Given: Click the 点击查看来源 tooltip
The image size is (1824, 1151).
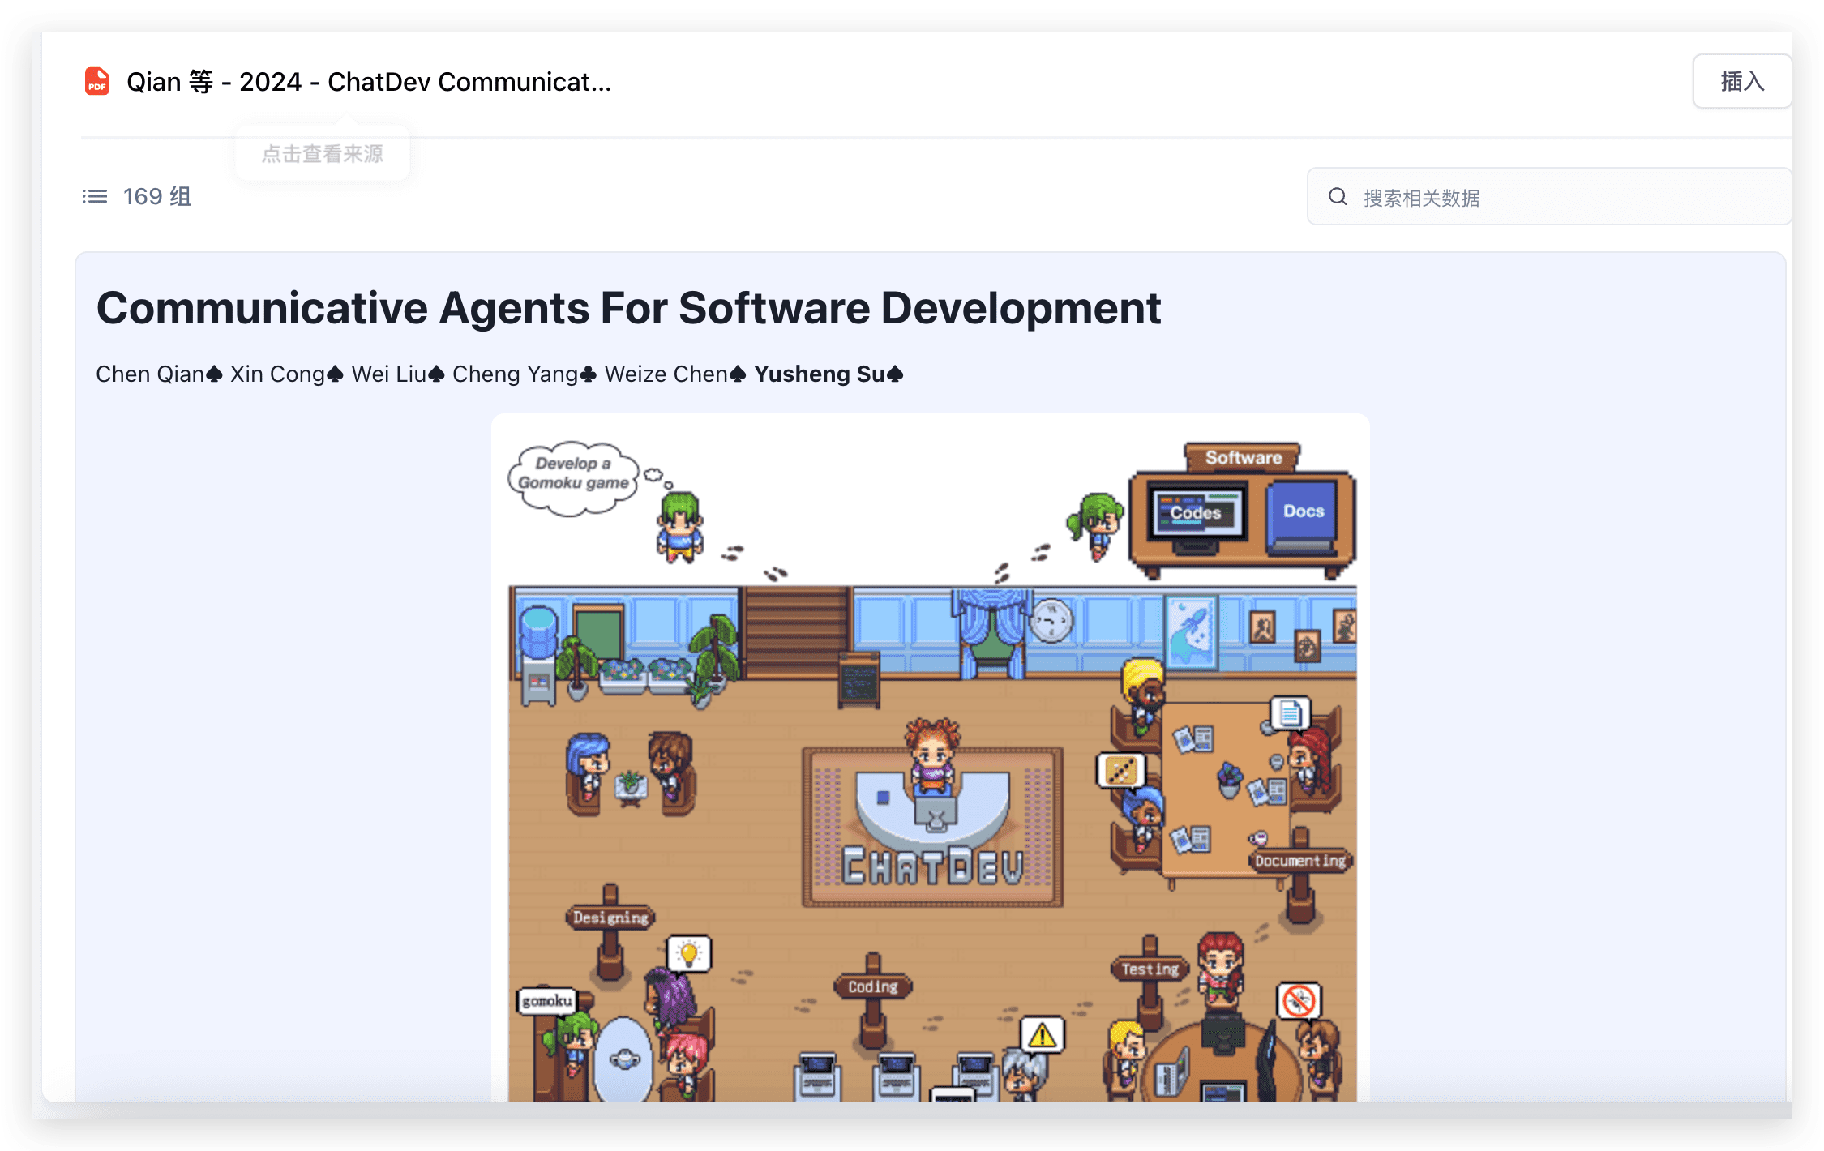Looking at the screenshot, I should 323,154.
